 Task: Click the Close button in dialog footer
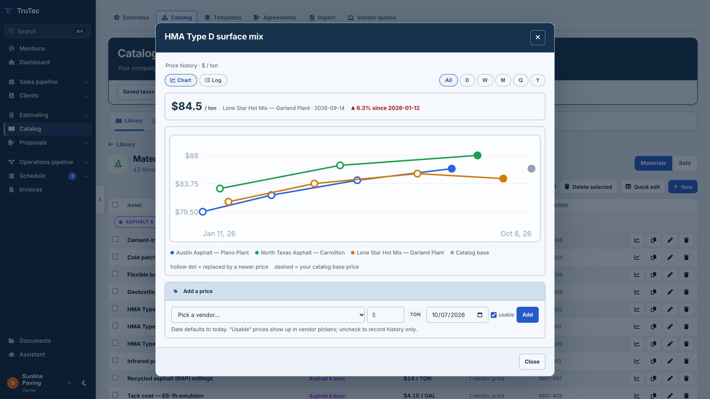[532, 362]
